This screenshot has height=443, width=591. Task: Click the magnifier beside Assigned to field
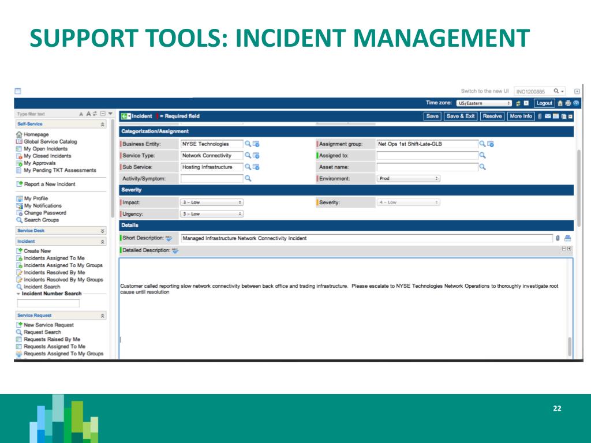(x=482, y=155)
